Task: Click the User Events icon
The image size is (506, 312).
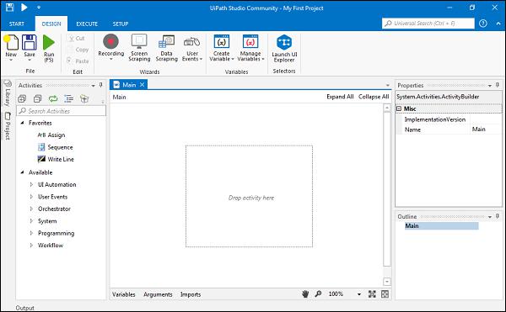Action: point(191,42)
